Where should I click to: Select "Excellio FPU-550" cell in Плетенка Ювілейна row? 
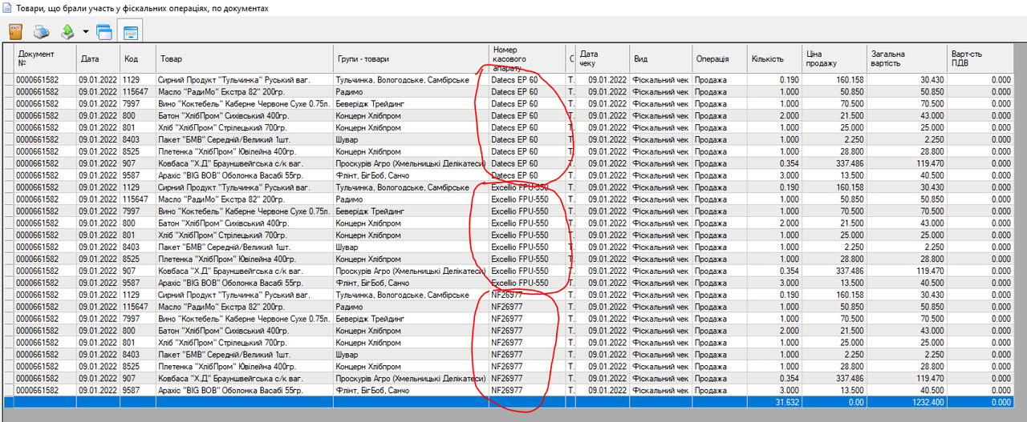pos(527,259)
